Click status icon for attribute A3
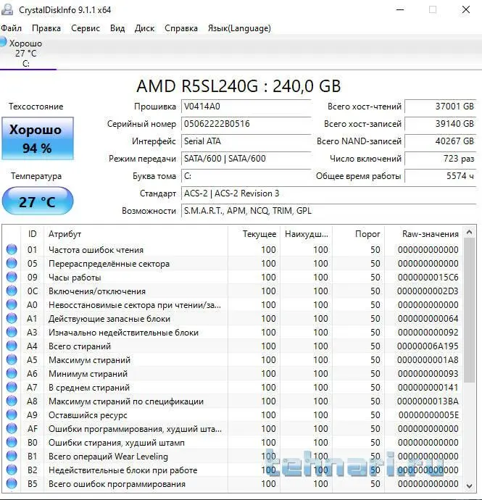The image size is (482, 500). tap(12, 332)
